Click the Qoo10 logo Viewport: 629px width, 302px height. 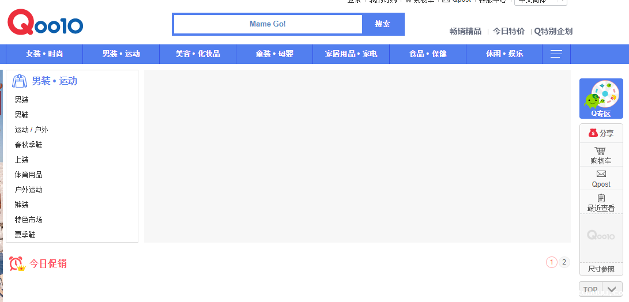tap(46, 24)
